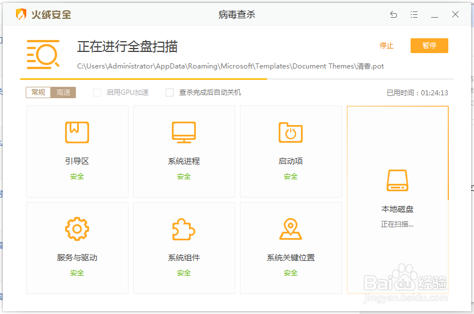
Task: Close the virus scan window
Action: 455,14
